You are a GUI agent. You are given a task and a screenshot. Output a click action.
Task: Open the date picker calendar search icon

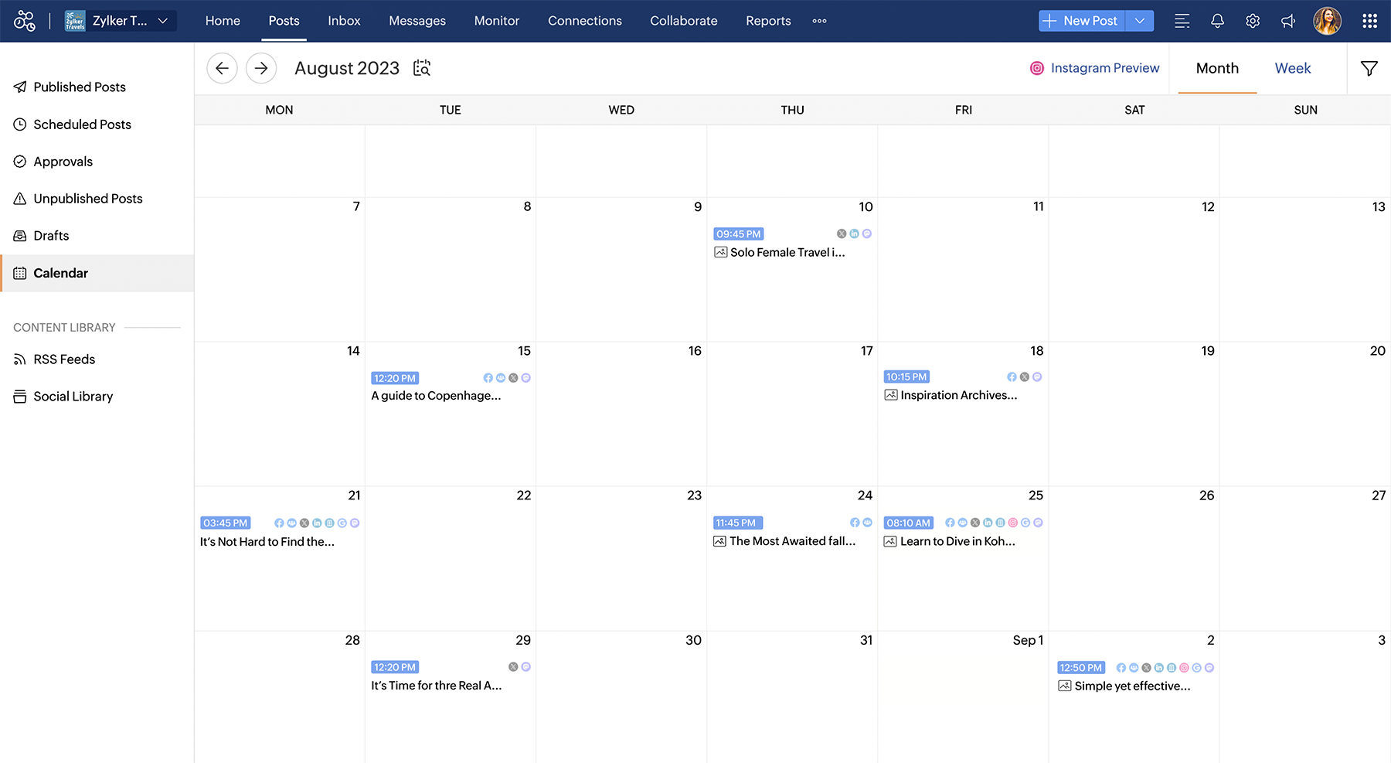pyautogui.click(x=422, y=68)
